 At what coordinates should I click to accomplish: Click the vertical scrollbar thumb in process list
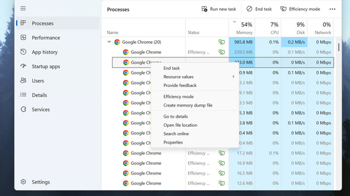click(339, 47)
